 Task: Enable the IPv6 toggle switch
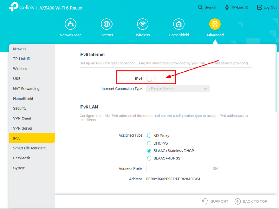(151, 79)
